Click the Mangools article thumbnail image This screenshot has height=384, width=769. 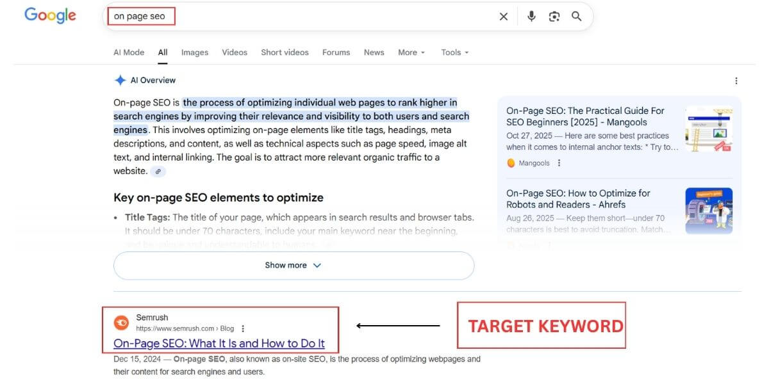pyautogui.click(x=709, y=127)
